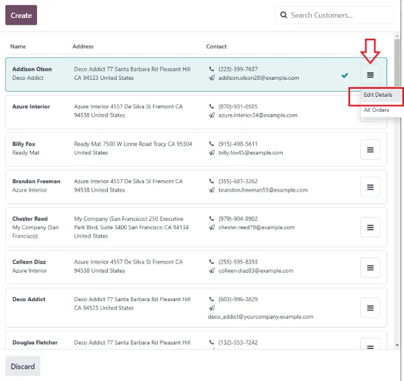Type in the Search Customers field
This screenshot has width=404, height=381.
(339, 15)
